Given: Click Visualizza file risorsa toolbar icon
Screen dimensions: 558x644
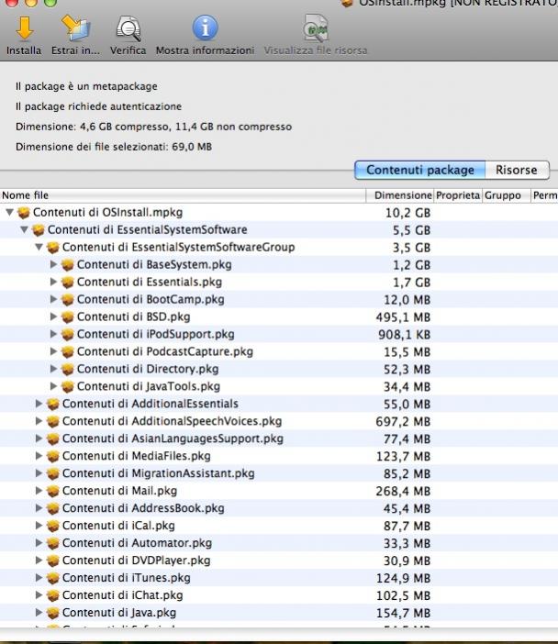Looking at the screenshot, I should [316, 28].
